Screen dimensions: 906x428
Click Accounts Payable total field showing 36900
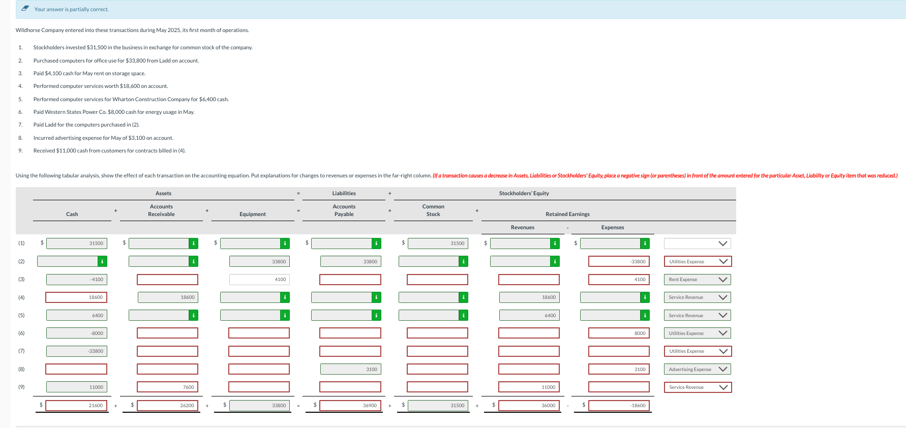point(350,406)
